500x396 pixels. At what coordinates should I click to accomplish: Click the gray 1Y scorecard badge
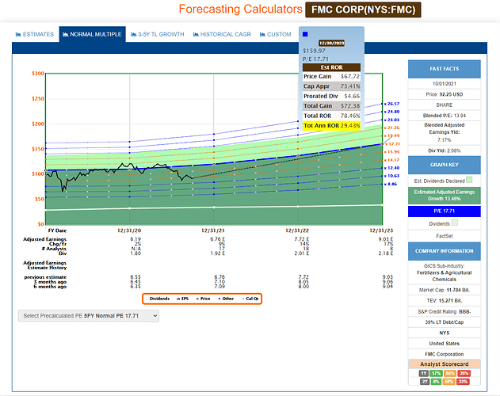coord(424,373)
